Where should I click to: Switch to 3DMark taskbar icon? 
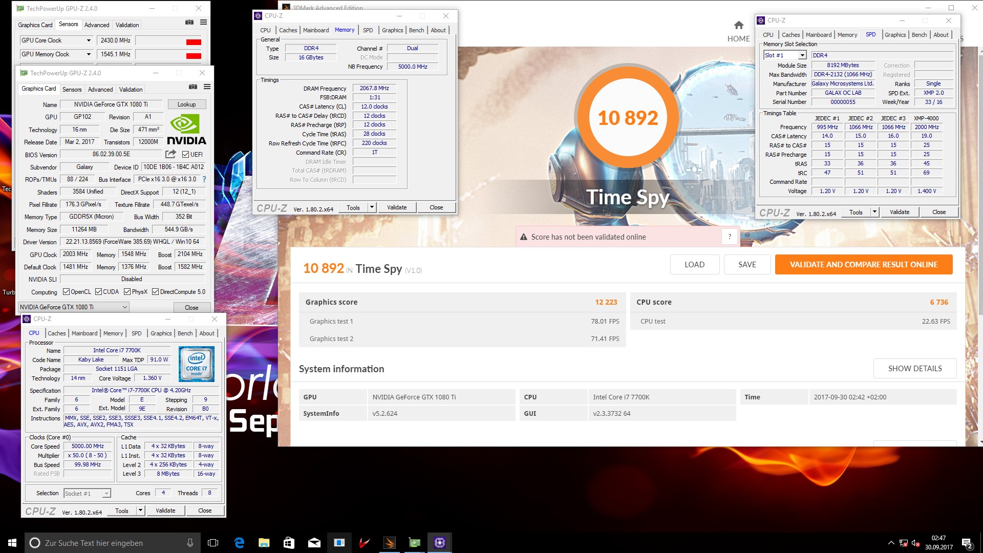[x=390, y=543]
